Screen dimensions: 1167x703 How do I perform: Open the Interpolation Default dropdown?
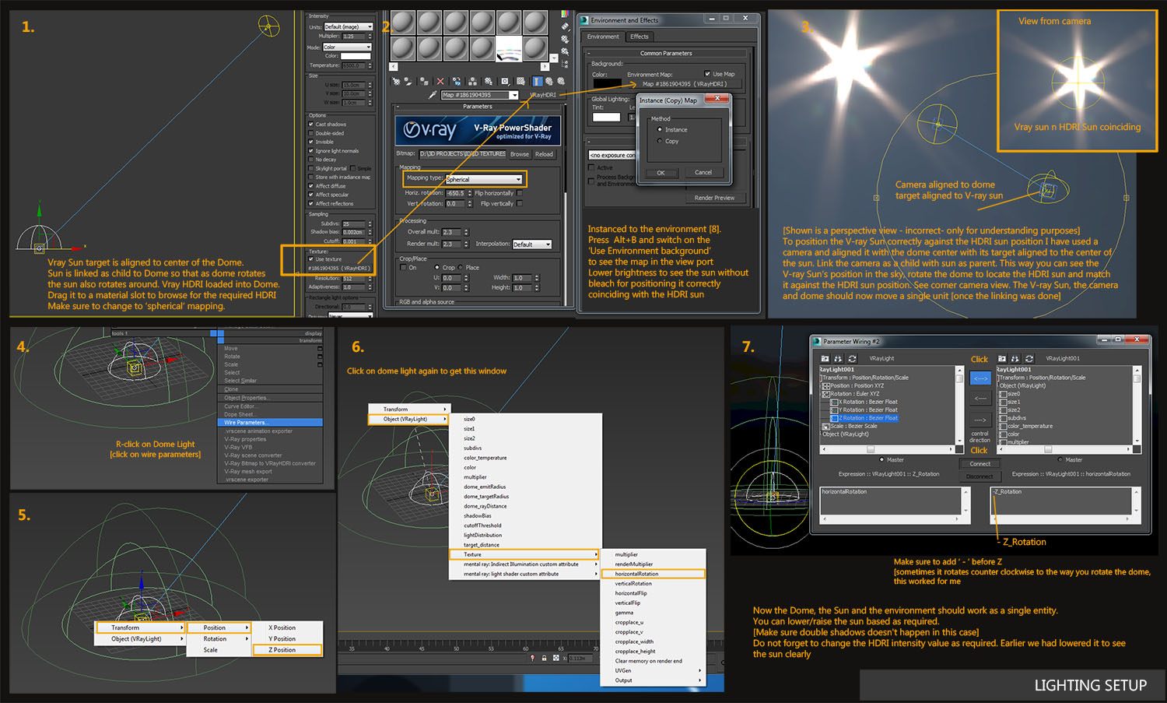tap(532, 244)
